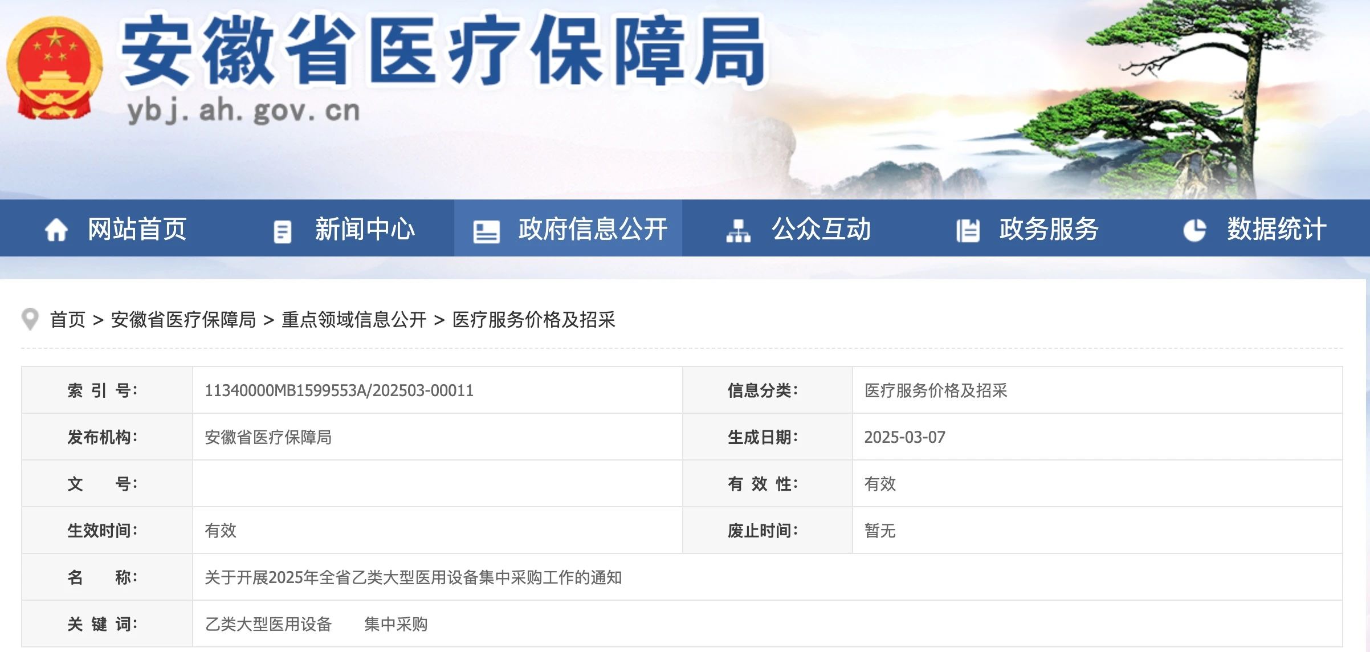The width and height of the screenshot is (1370, 652).
Task: Go to 公众互动 section
Action: pyautogui.click(x=821, y=229)
